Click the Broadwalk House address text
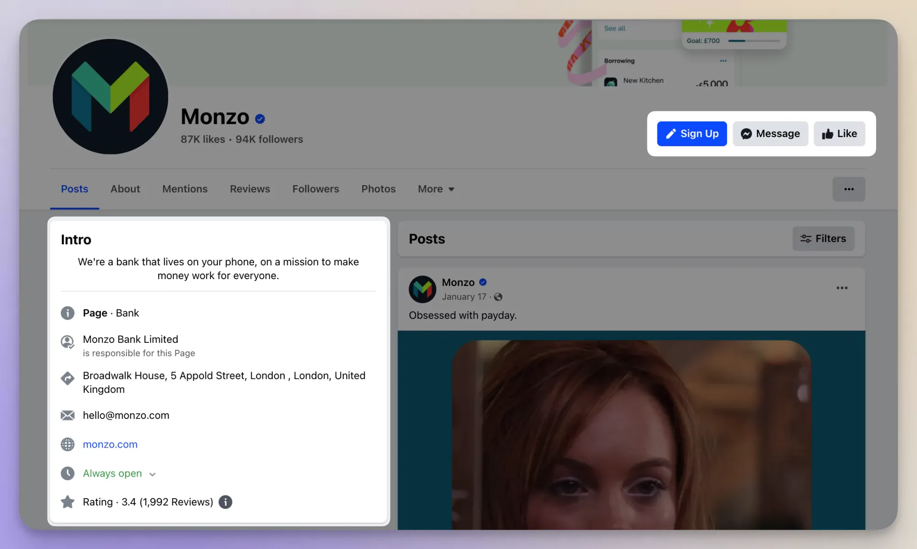 click(x=224, y=382)
